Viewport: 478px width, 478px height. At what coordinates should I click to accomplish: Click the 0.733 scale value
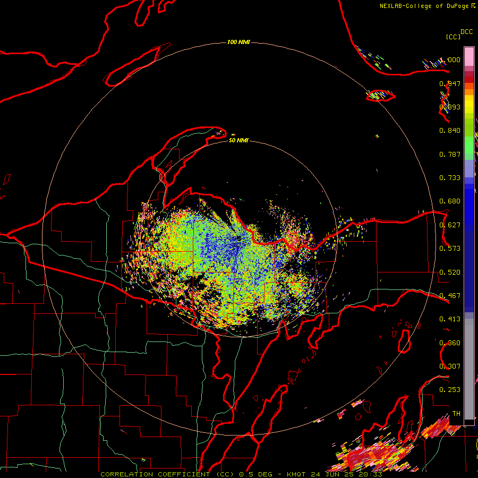[x=450, y=178]
